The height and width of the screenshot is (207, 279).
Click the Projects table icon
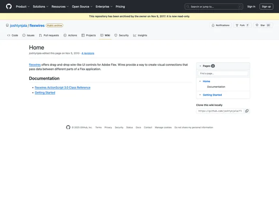83,35
